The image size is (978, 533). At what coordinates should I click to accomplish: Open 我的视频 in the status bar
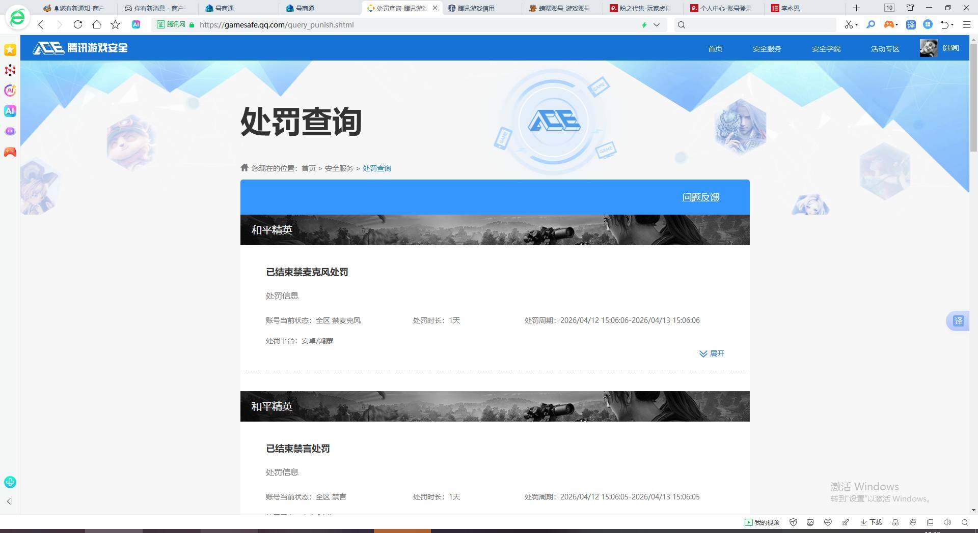pos(762,522)
